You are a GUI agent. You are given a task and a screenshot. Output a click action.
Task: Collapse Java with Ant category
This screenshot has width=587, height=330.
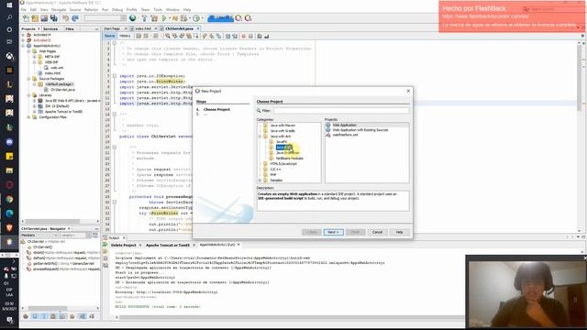(x=260, y=137)
